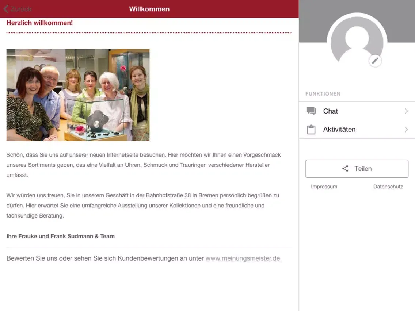415x311 pixels.
Task: Go back using the Zurück button
Action: 18,9
